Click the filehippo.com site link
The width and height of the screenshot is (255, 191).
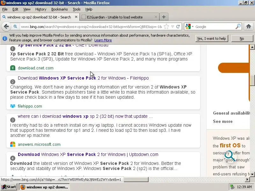(30, 106)
